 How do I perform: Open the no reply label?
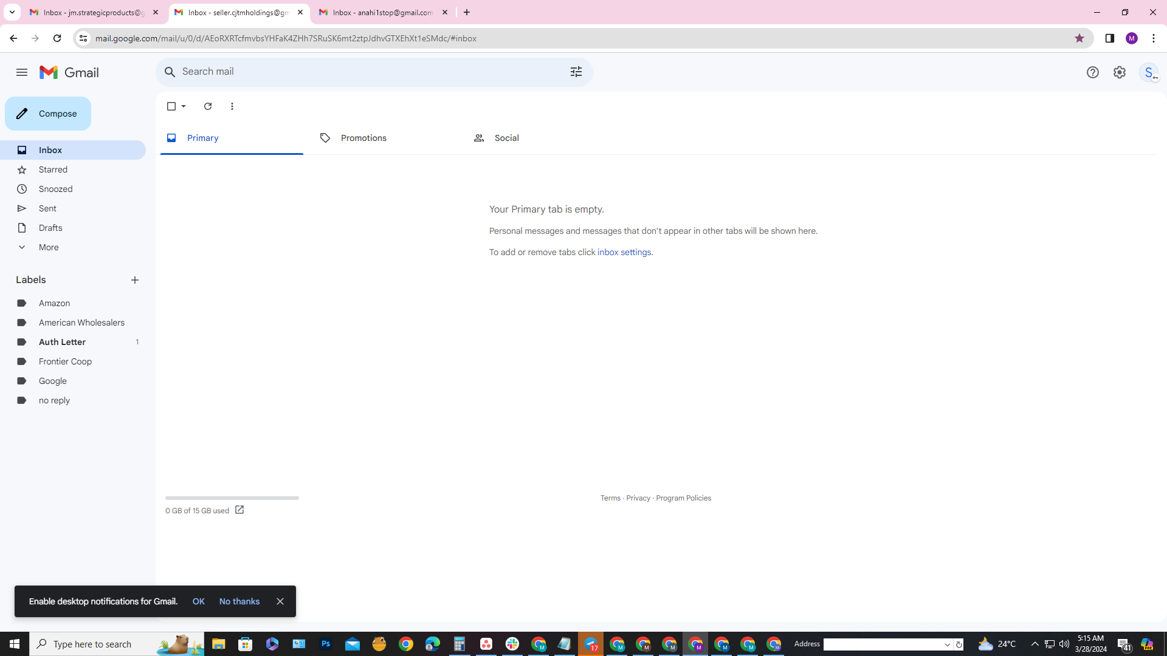click(x=73, y=400)
